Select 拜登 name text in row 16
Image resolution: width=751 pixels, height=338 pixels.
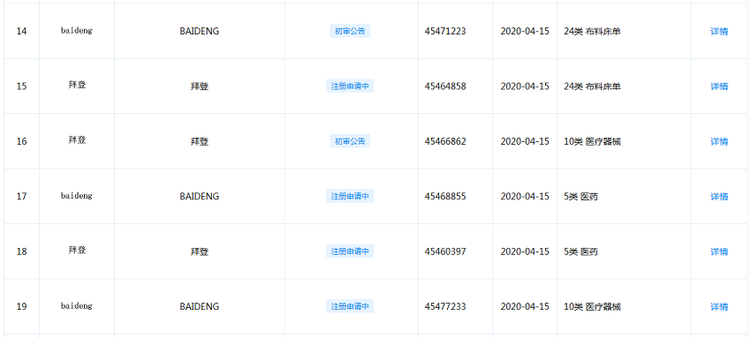(x=200, y=141)
